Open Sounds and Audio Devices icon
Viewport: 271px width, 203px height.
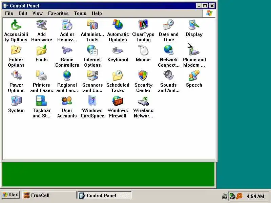pos(168,75)
